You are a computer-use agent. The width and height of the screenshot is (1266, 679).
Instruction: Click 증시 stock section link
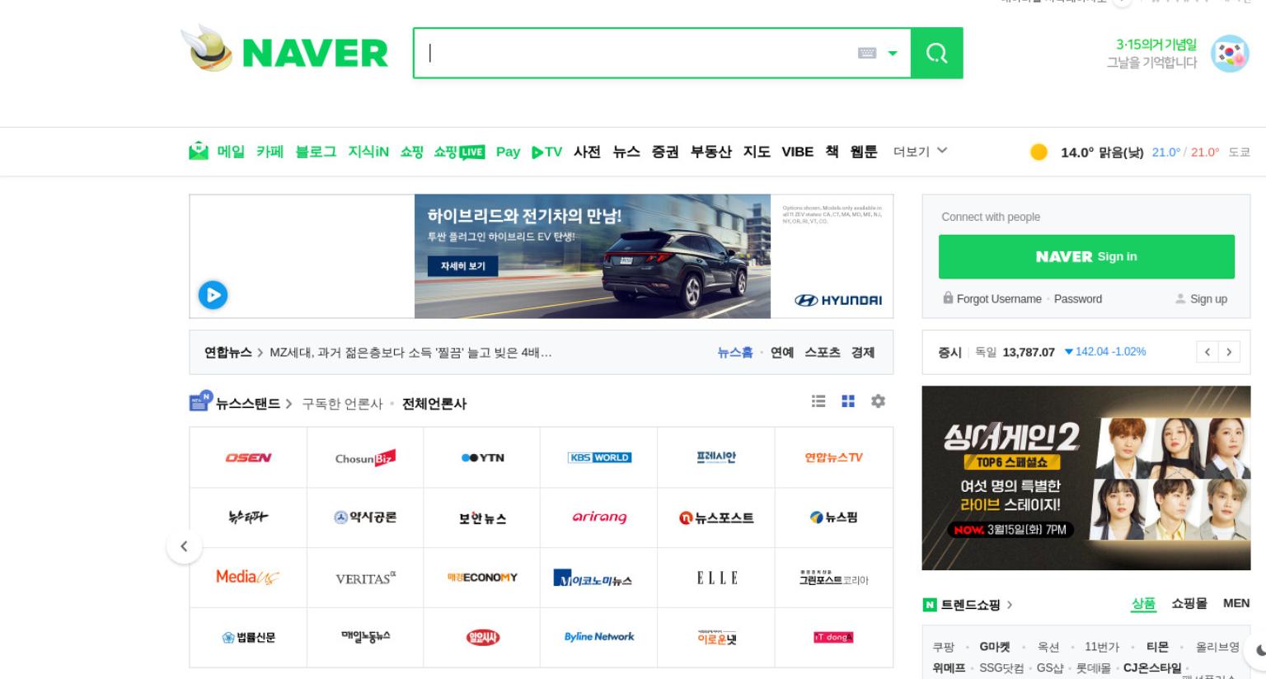[x=949, y=352]
